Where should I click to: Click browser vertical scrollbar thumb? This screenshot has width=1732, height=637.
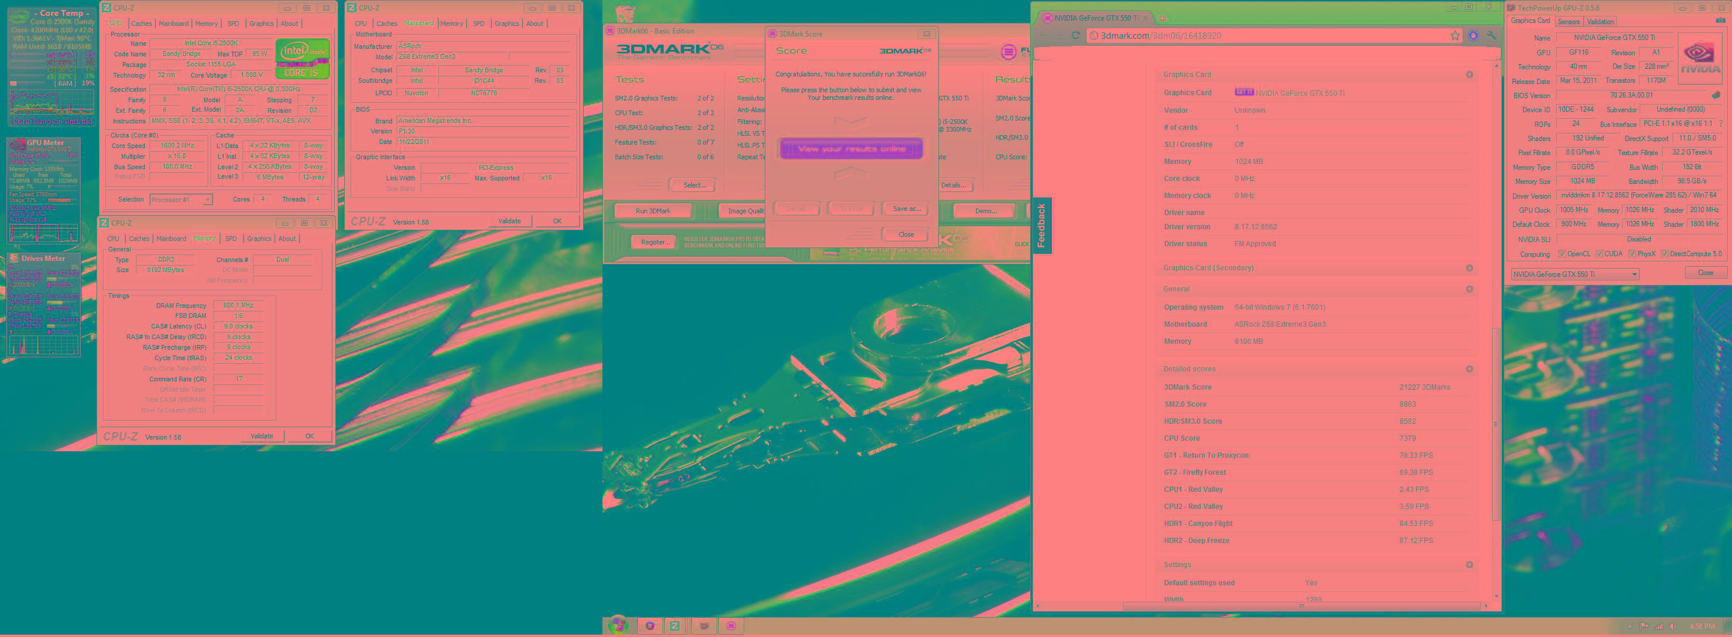click(1495, 425)
